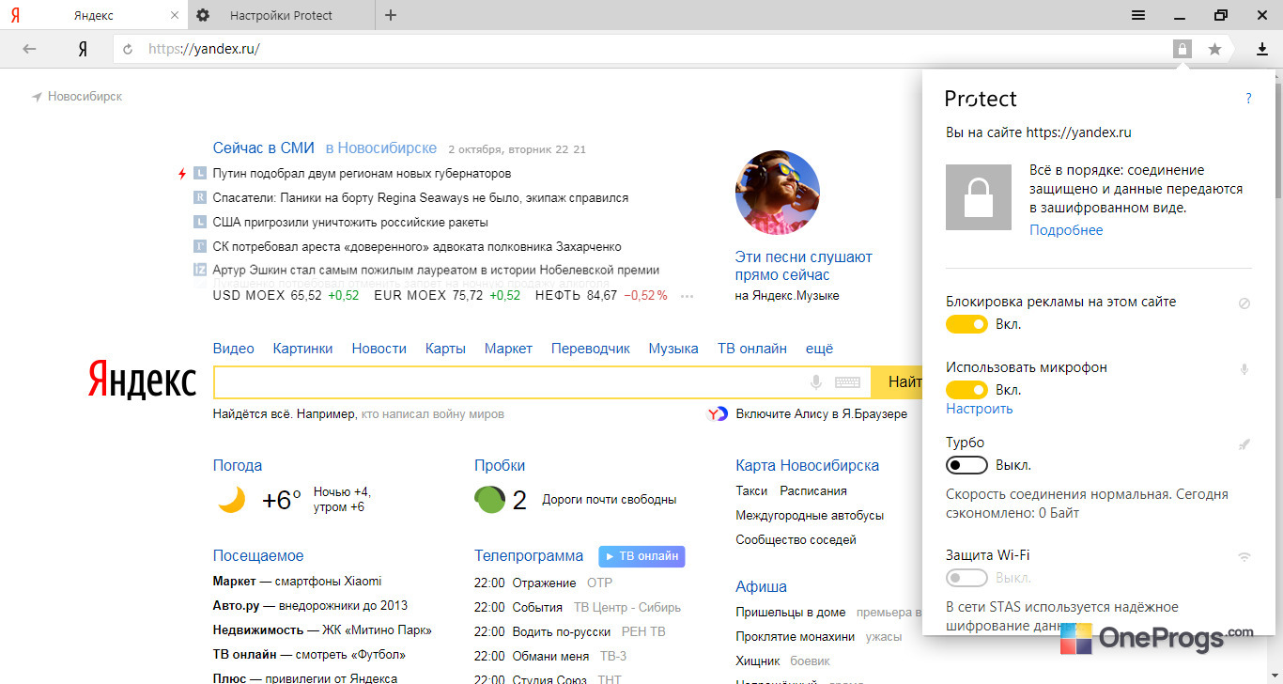Click the large padlock image in Protect panel
Image resolution: width=1283 pixels, height=684 pixels.
(x=979, y=197)
